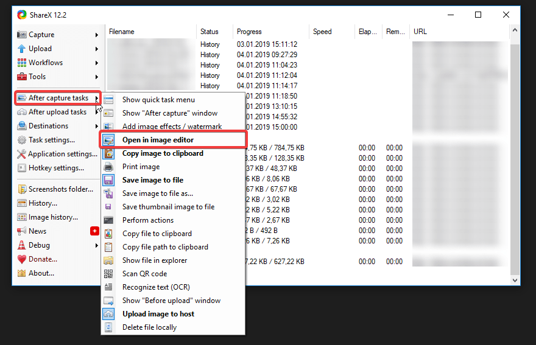Click the News megaphone icon
The image size is (536, 345).
pos(22,231)
